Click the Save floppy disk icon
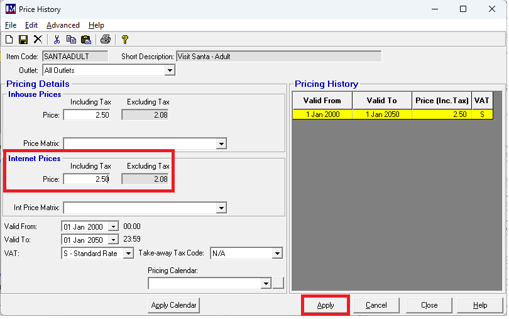The width and height of the screenshot is (509, 319). pyautogui.click(x=23, y=40)
